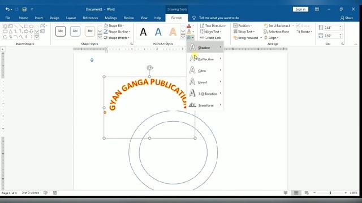Open the Align Text dropdown
Screen dimensions: 362x203
point(211,32)
